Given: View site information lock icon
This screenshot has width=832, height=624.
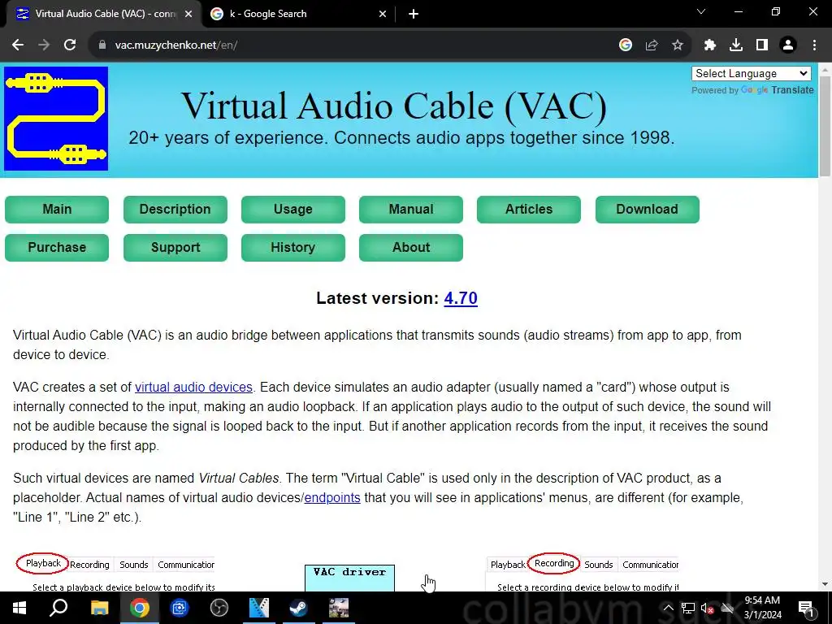Looking at the screenshot, I should pos(102,45).
